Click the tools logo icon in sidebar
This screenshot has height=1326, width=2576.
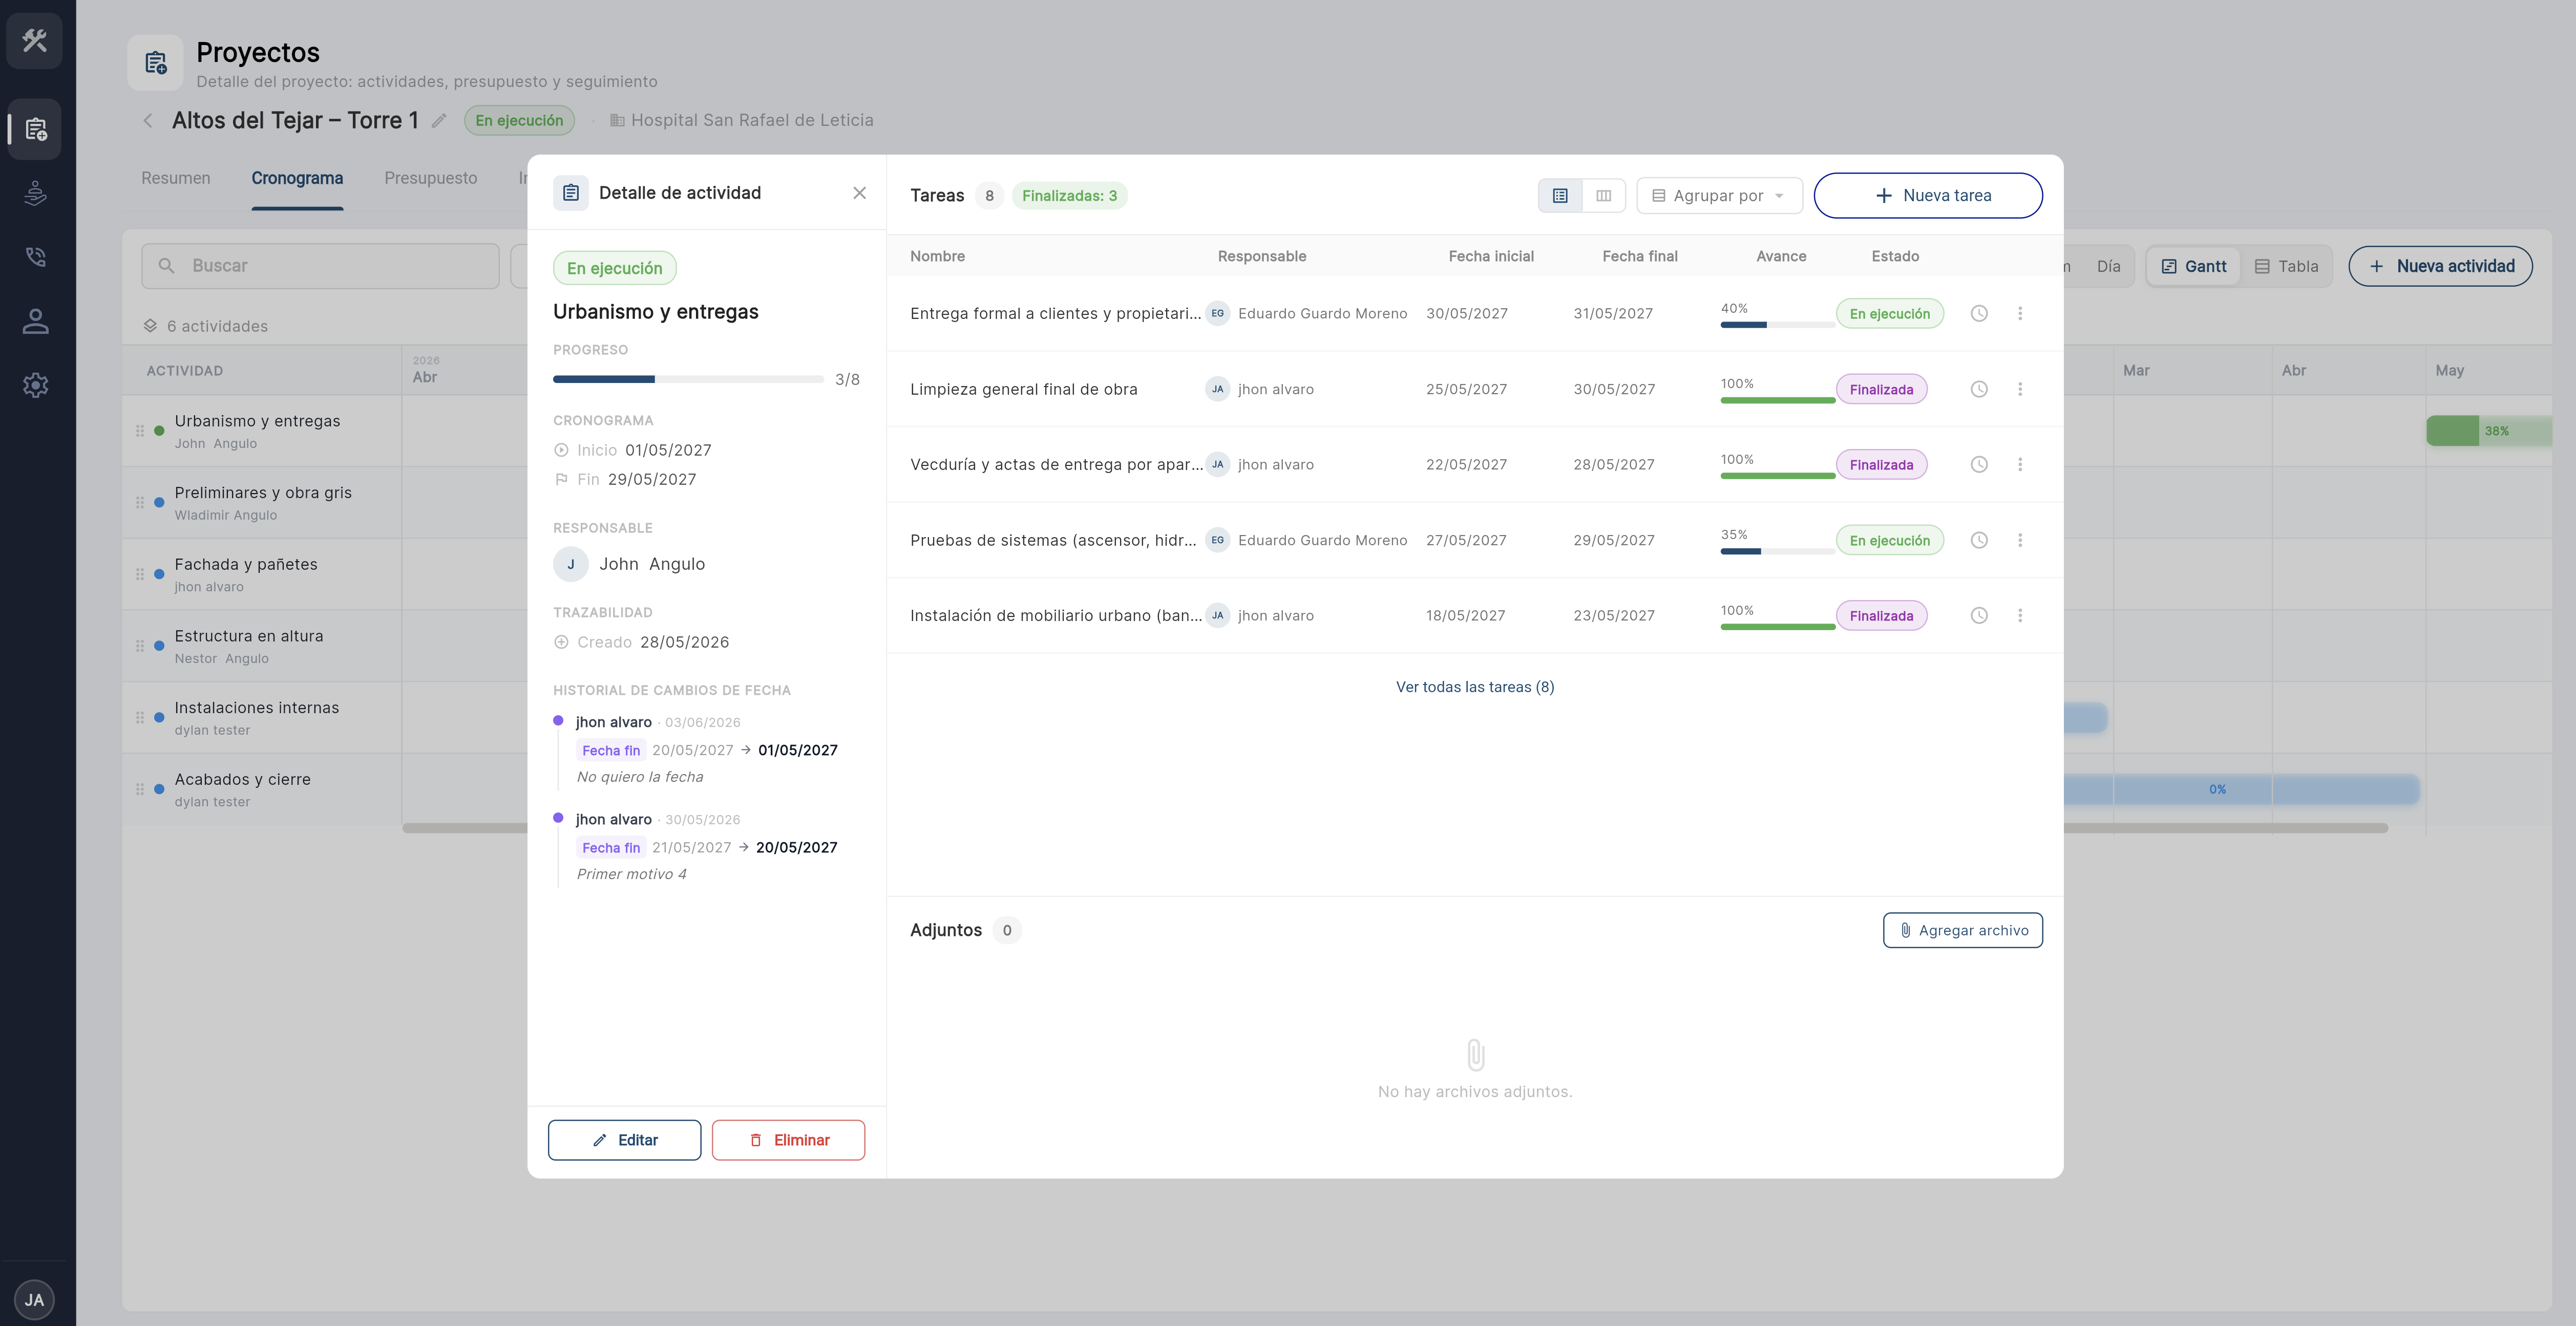tap(35, 40)
